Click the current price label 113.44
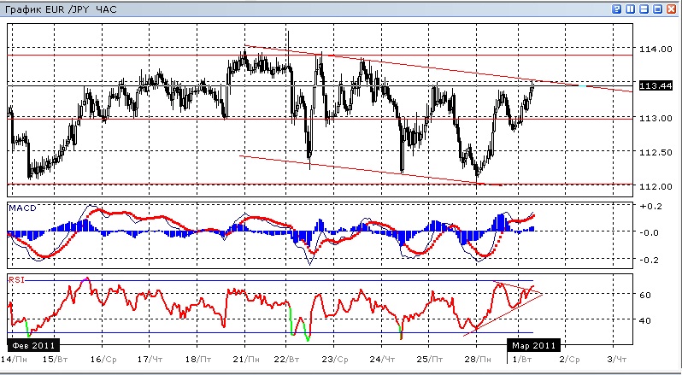 pyautogui.click(x=656, y=86)
